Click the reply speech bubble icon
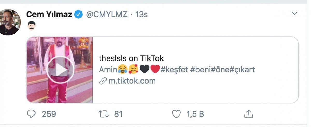 (31, 114)
